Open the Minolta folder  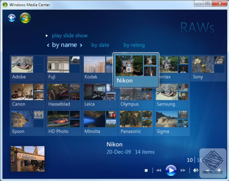pyautogui.click(x=100, y=123)
